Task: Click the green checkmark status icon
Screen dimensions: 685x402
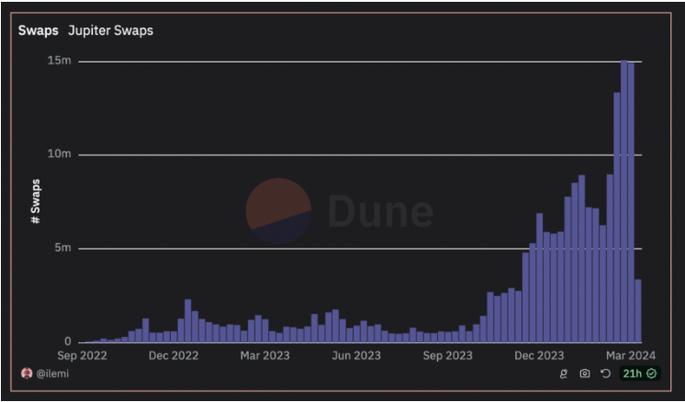Action: 652,374
